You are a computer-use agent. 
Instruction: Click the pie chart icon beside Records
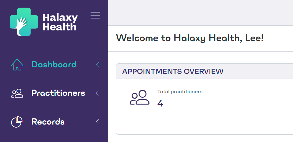coord(17,122)
